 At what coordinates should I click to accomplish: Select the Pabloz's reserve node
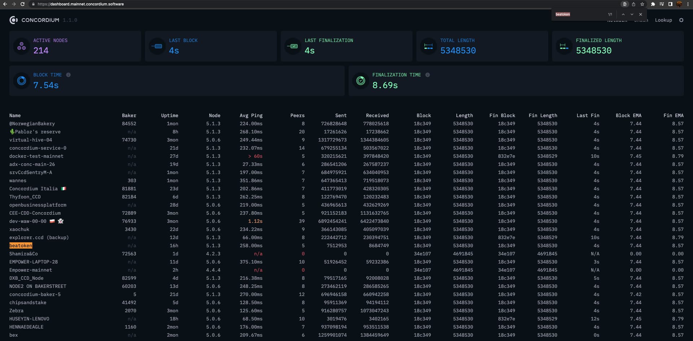click(x=35, y=132)
